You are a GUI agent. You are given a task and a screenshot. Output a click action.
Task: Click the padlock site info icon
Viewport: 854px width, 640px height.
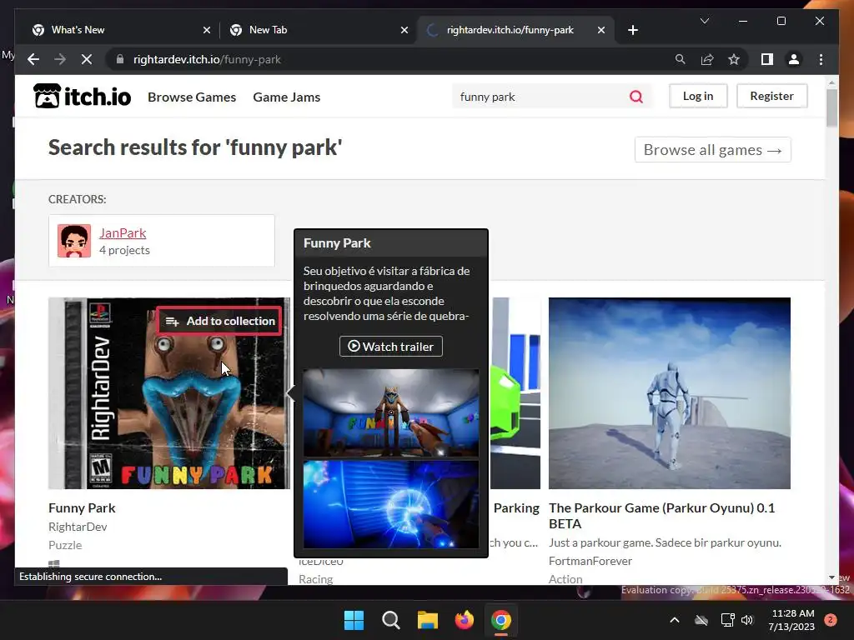[x=120, y=59]
